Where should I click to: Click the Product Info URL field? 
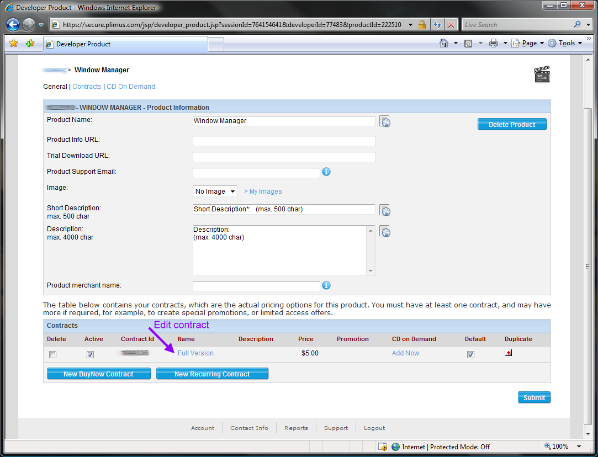click(x=284, y=141)
